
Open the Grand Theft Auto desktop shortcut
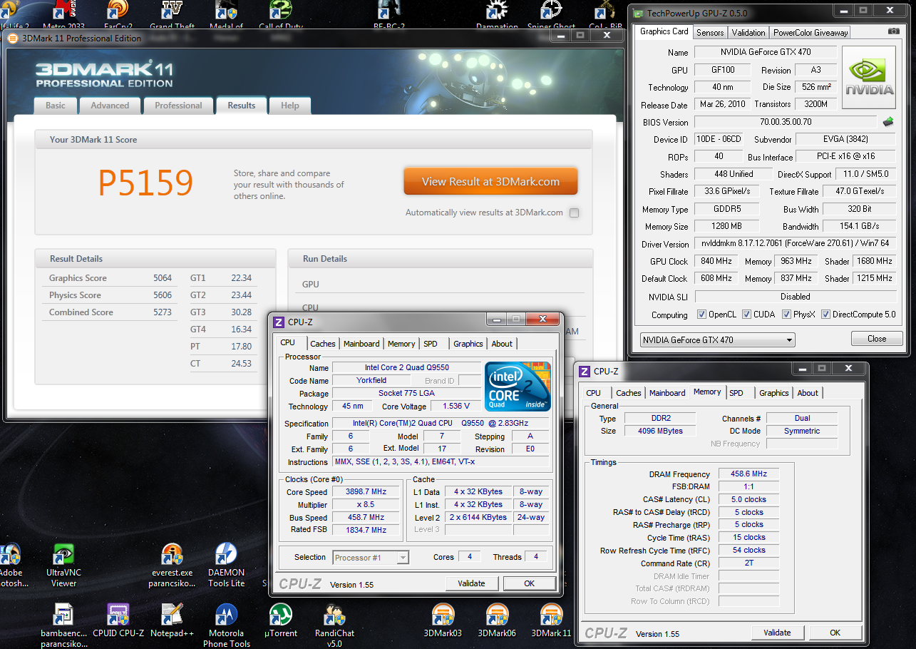(172, 11)
